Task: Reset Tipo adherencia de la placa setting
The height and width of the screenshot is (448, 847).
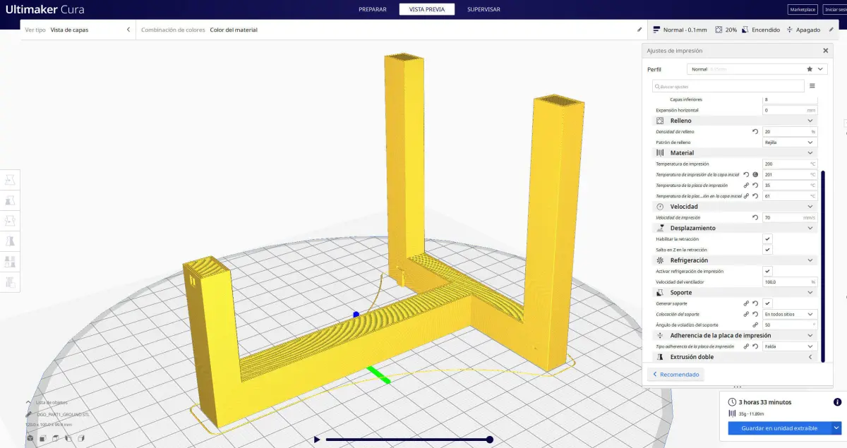Action: click(x=755, y=346)
